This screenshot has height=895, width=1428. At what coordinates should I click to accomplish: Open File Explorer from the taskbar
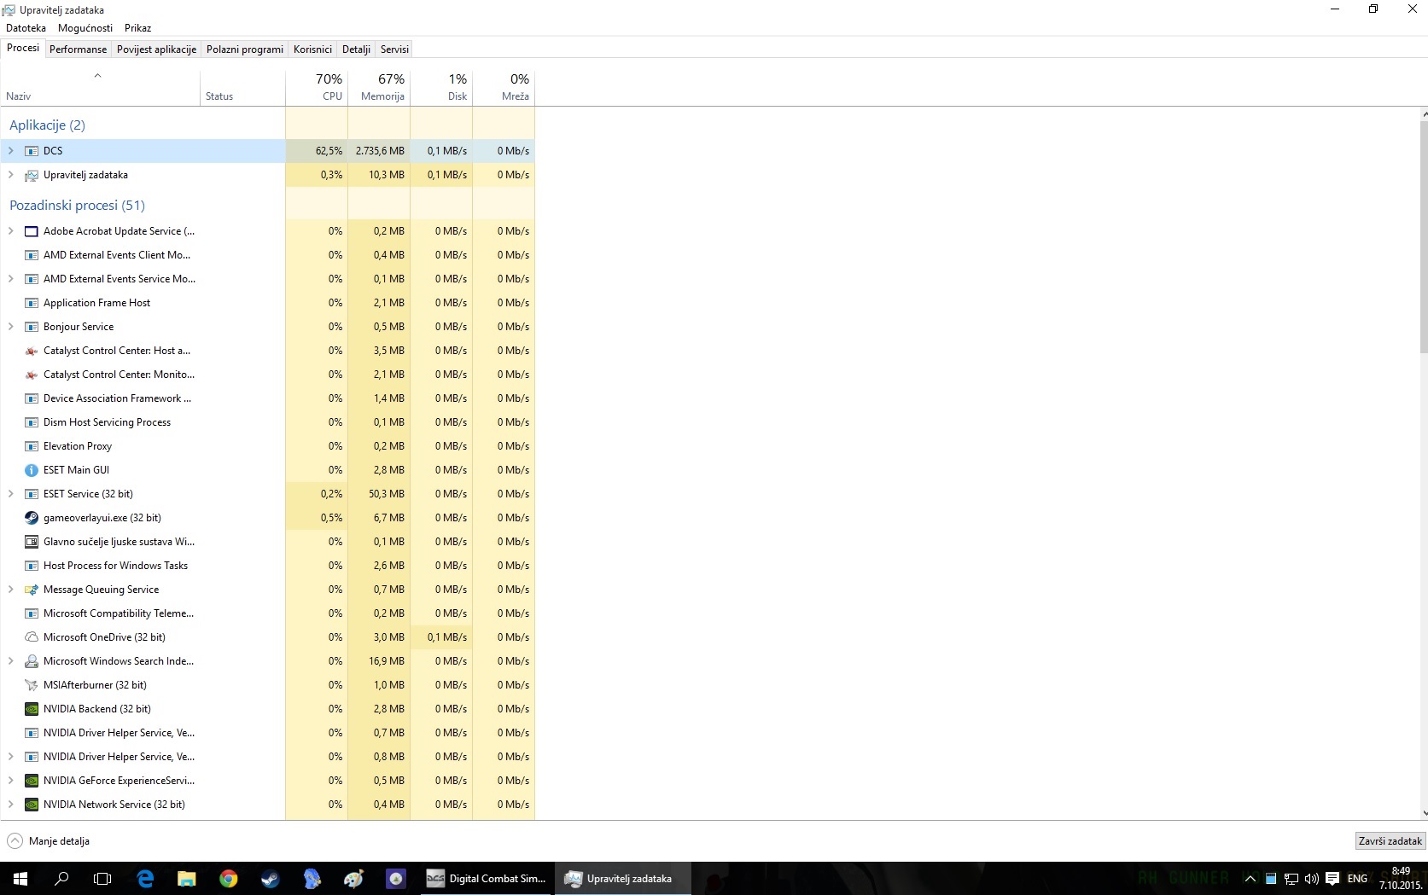[x=187, y=878]
